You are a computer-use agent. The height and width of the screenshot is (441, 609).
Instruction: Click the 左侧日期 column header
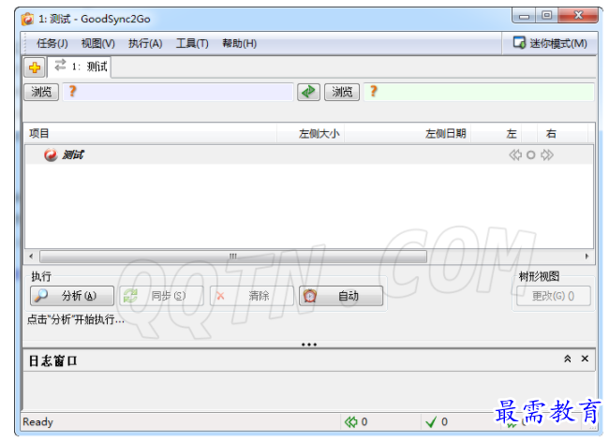click(408, 134)
